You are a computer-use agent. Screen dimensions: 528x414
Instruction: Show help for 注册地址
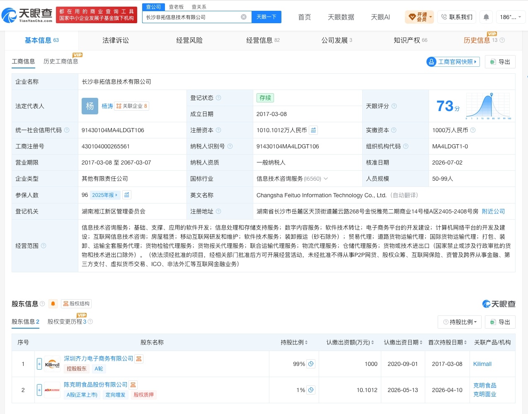(218, 211)
